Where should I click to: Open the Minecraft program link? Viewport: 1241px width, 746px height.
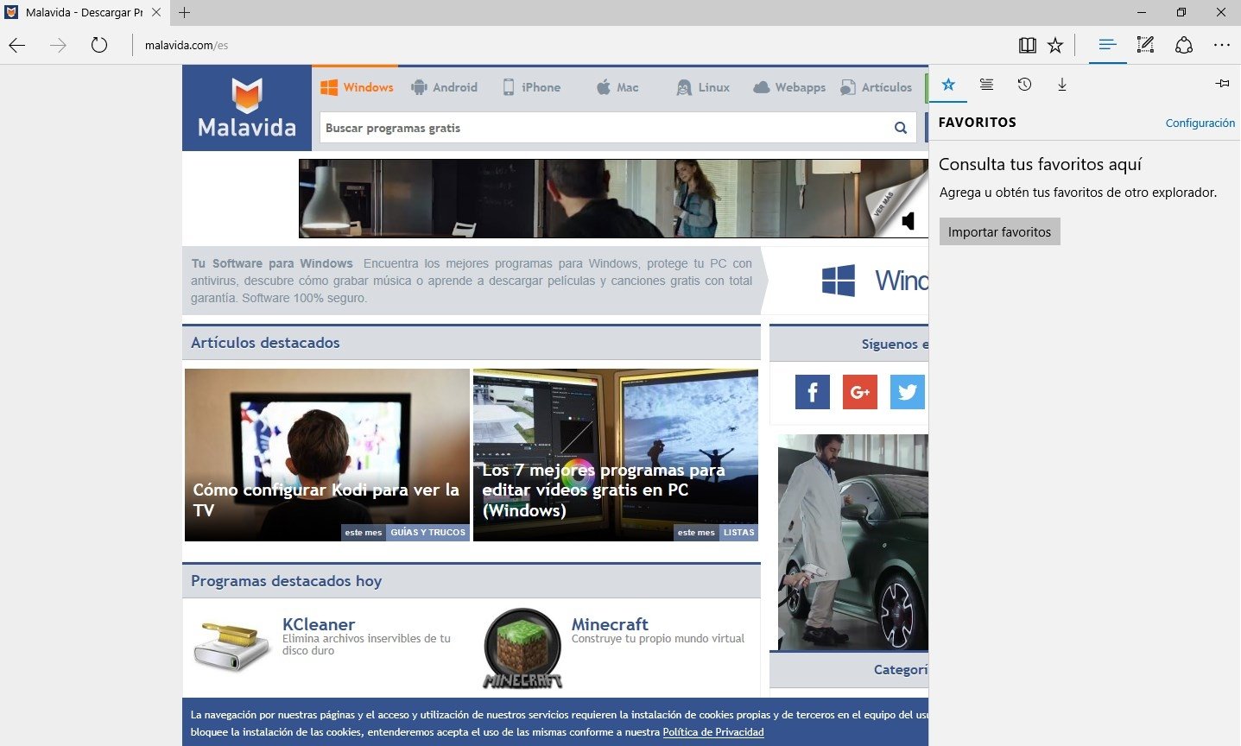(x=610, y=624)
